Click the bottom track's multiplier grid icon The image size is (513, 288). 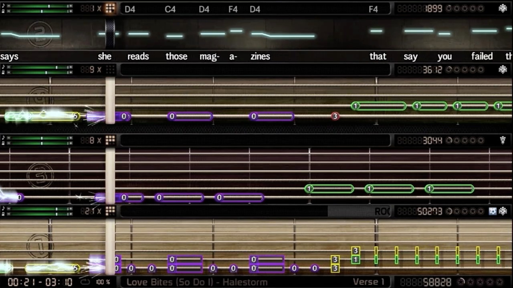pyautogui.click(x=110, y=211)
